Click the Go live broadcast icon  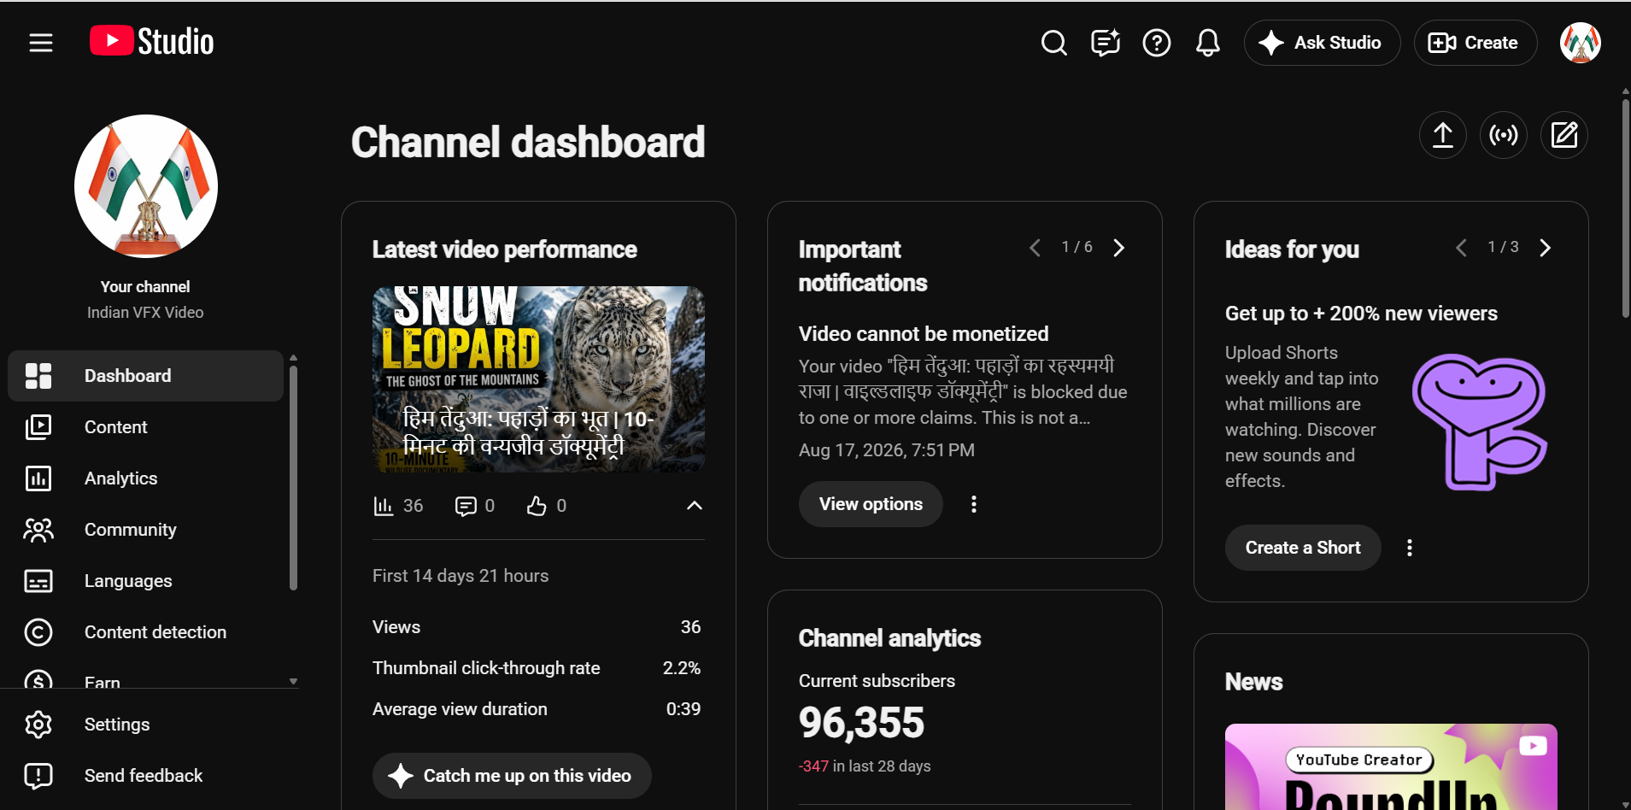1504,135
